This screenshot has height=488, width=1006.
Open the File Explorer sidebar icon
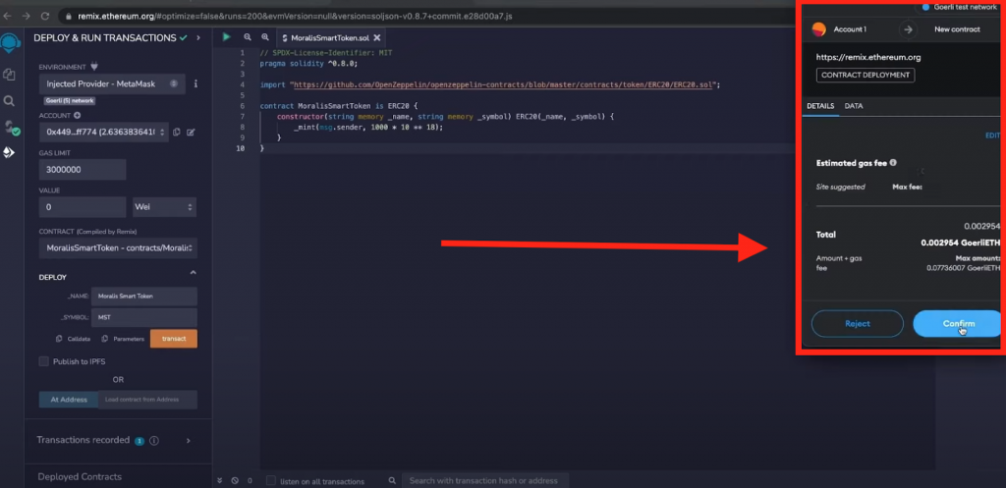point(9,75)
